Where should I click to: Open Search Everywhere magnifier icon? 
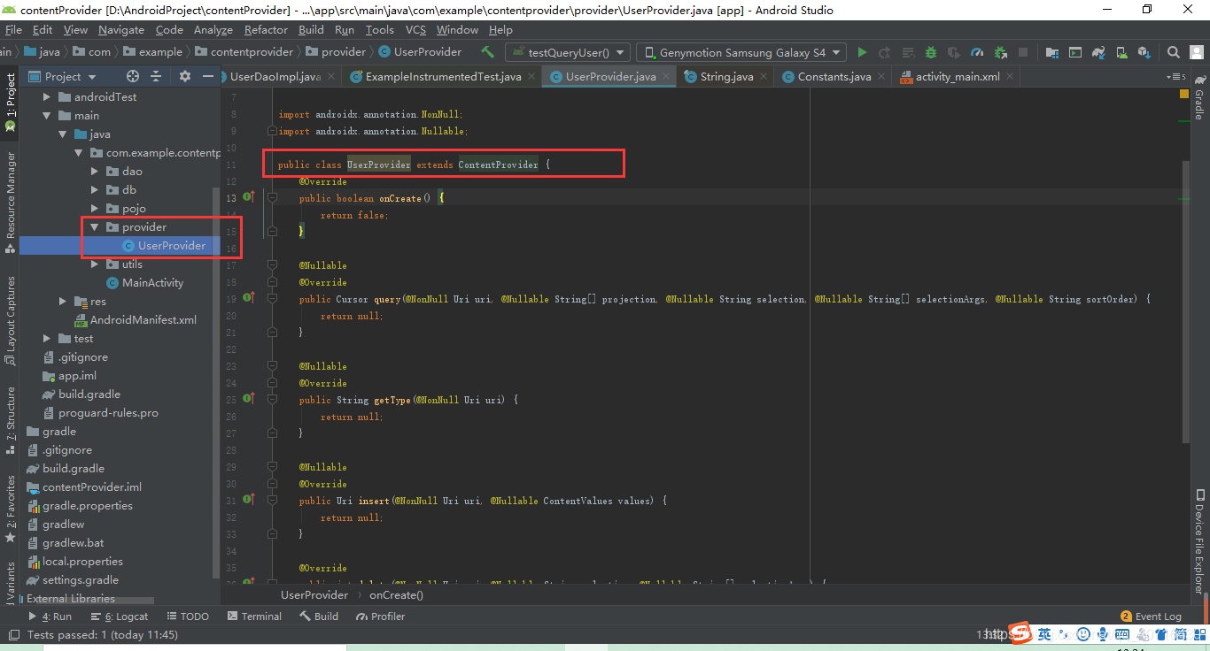tap(1174, 52)
